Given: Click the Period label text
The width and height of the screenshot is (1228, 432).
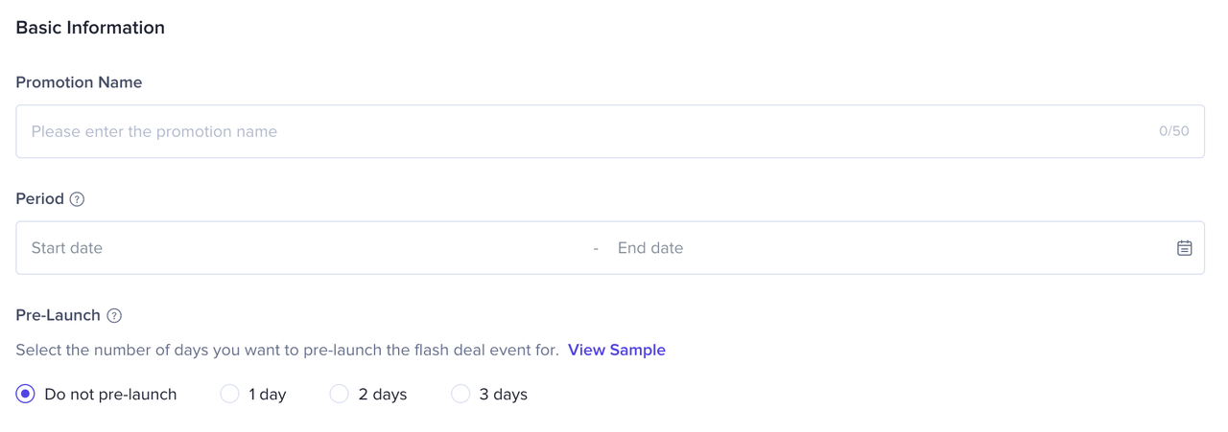Looking at the screenshot, I should point(39,198).
